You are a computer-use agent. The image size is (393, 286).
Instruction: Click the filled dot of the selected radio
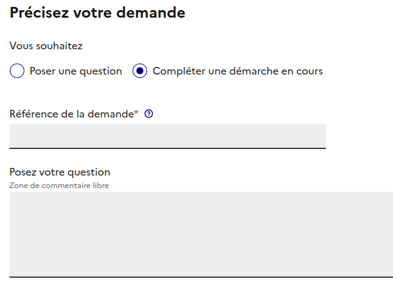pyautogui.click(x=140, y=71)
